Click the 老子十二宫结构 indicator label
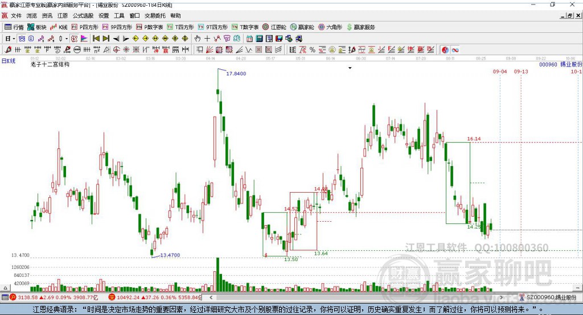The width and height of the screenshot is (583, 315). tap(50, 64)
